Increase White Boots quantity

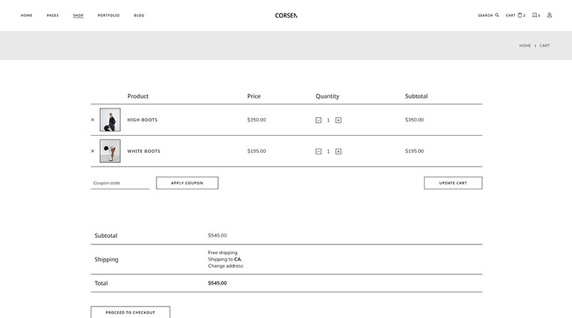pyautogui.click(x=338, y=151)
